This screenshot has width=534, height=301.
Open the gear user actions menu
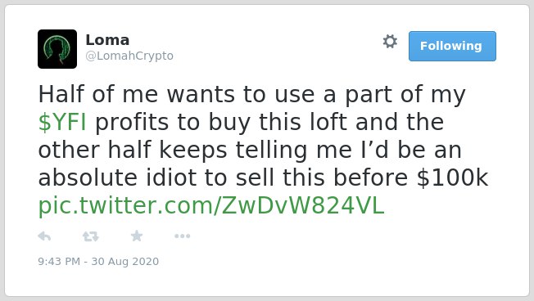pos(390,42)
